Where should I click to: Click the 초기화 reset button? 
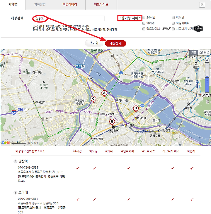pyautogui.click(x=94, y=43)
